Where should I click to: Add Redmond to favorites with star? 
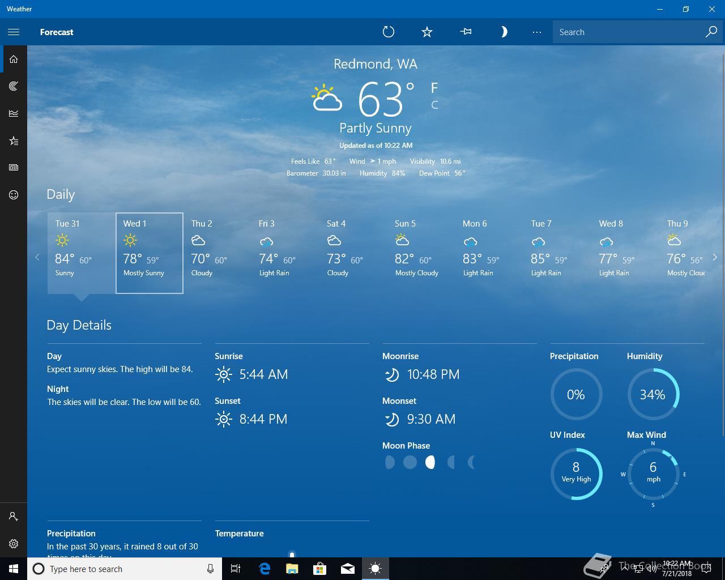427,32
